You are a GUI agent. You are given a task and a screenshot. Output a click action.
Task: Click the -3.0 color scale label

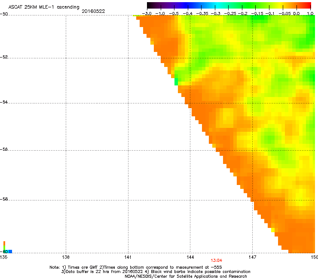(147, 14)
